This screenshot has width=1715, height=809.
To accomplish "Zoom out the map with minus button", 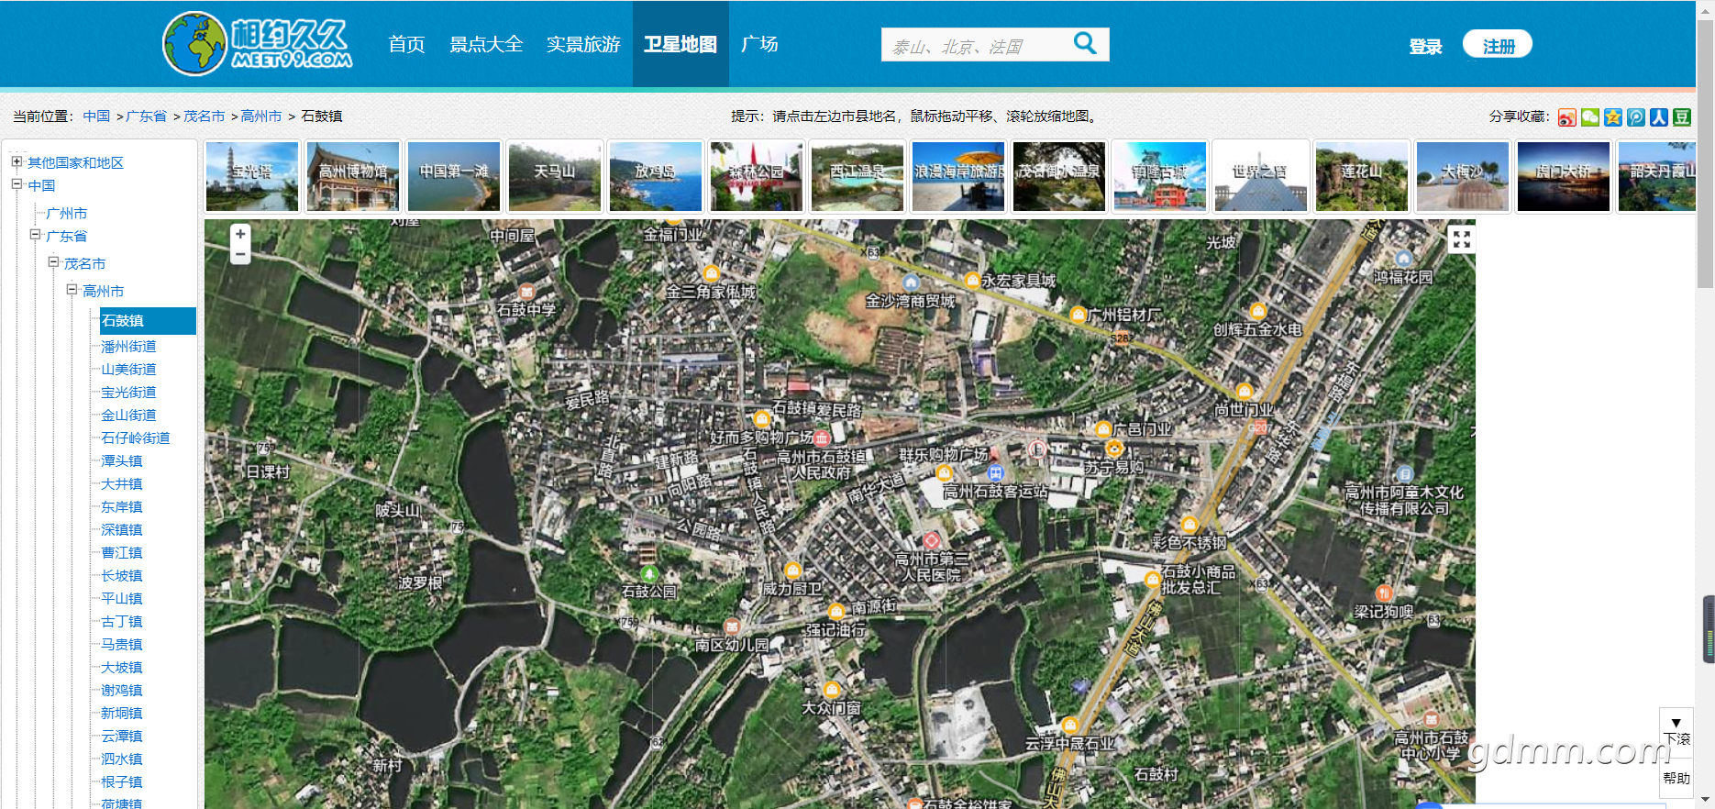I will 240,254.
